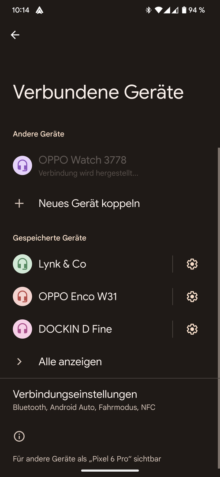Open settings gear for Lynk & Co
This screenshot has width=220, height=477.
[x=192, y=264]
